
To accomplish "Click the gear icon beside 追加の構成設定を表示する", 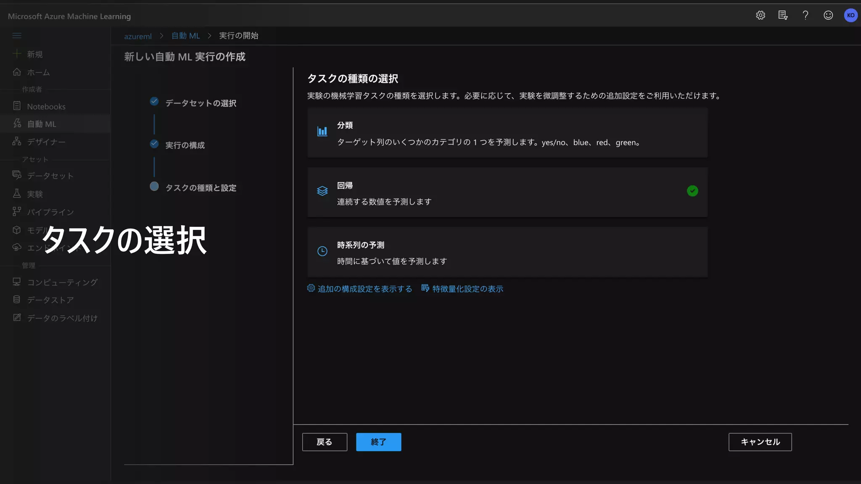I will 311,288.
